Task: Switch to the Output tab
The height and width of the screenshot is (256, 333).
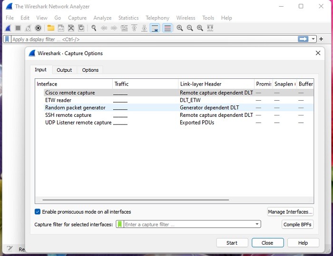Action: (64, 70)
